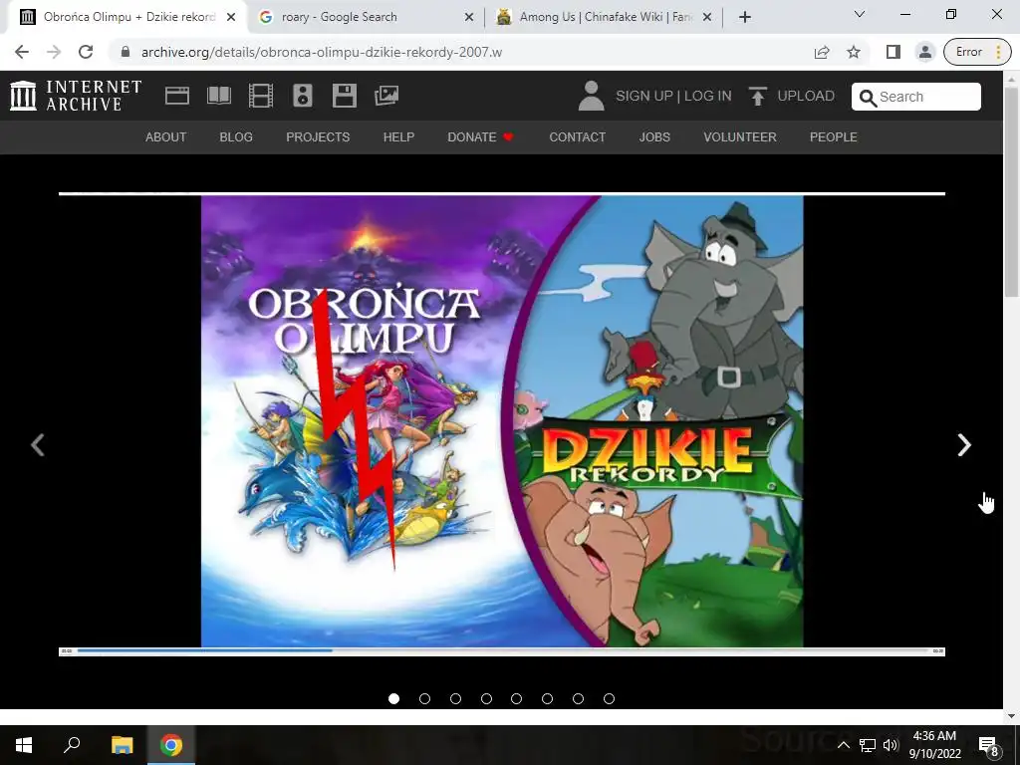This screenshot has height=765, width=1020.
Task: Open the ABOUT menu item
Action: 166,137
